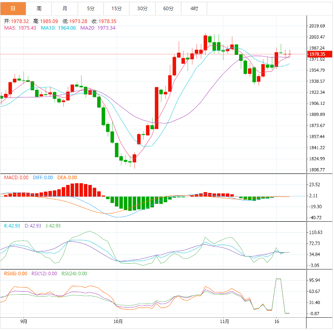Click the RSI(6) indicator label
The height and width of the screenshot is (331, 334).
click(15, 273)
